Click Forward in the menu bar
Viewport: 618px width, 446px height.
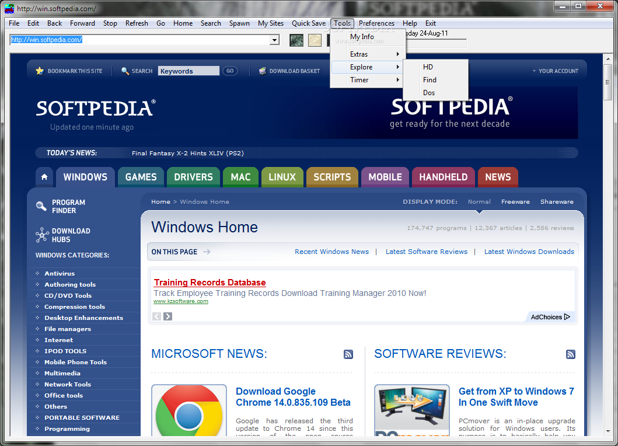tap(82, 23)
